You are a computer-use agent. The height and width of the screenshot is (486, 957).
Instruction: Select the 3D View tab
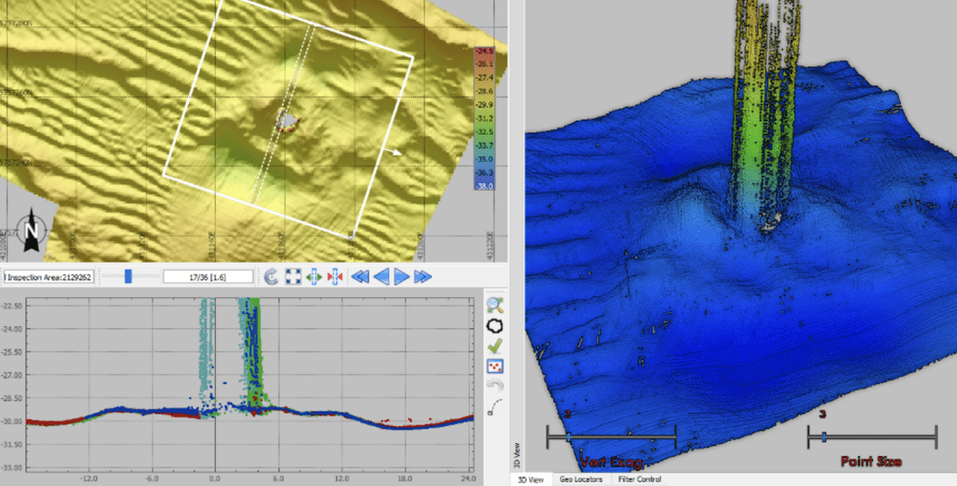click(531, 479)
